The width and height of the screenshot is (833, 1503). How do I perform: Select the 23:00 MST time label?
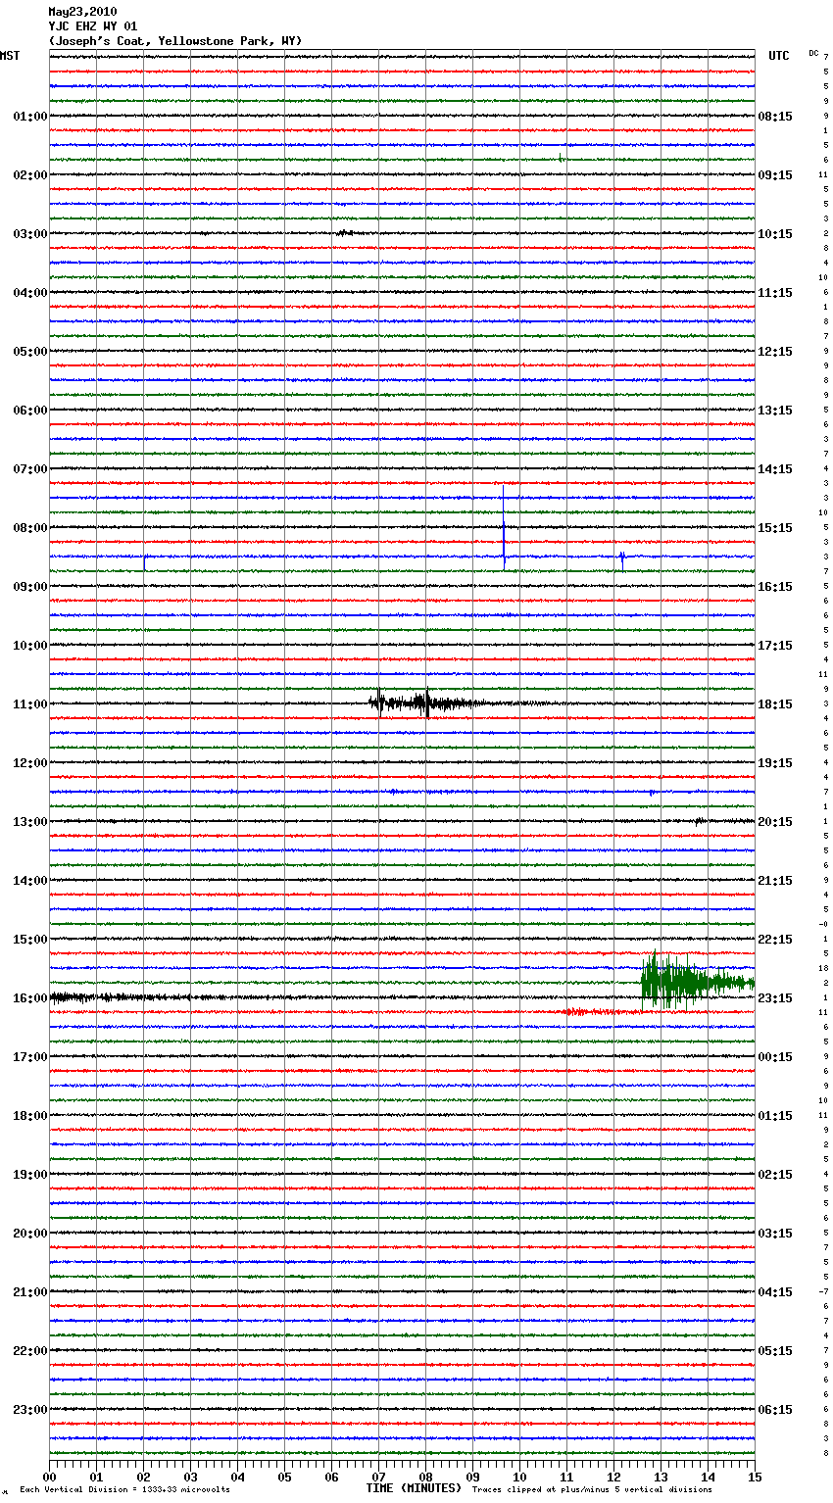tap(29, 1410)
